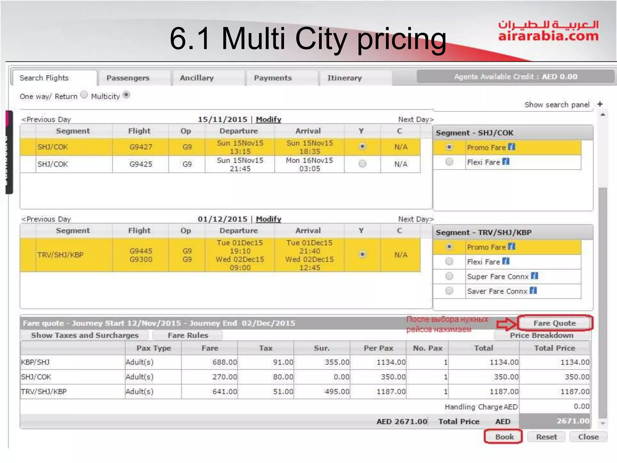Click Modify link for 01/12/2015
Screen dimensions: 617x463
pyautogui.click(x=268, y=219)
